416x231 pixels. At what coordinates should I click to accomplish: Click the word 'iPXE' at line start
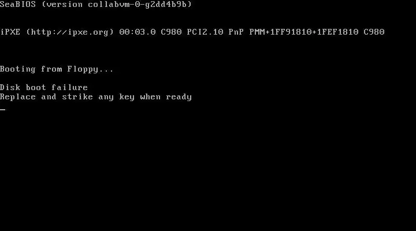tap(10, 32)
